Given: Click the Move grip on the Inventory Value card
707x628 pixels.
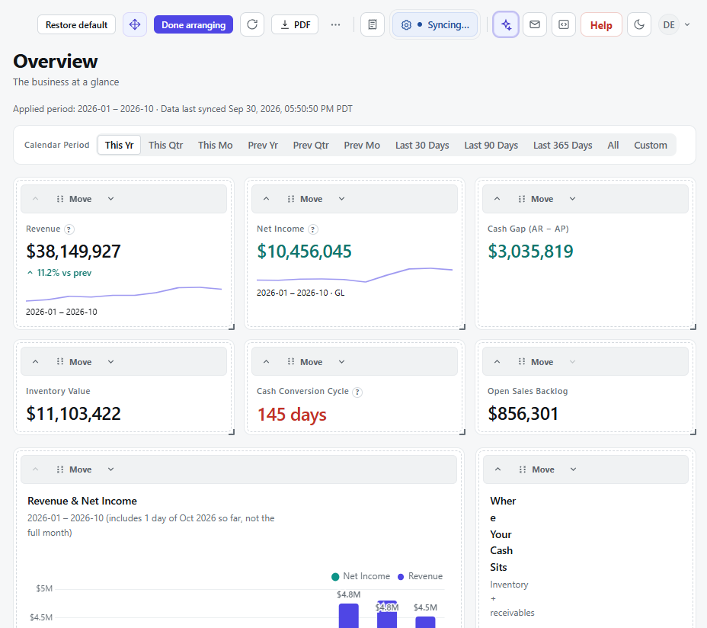Looking at the screenshot, I should [x=74, y=362].
